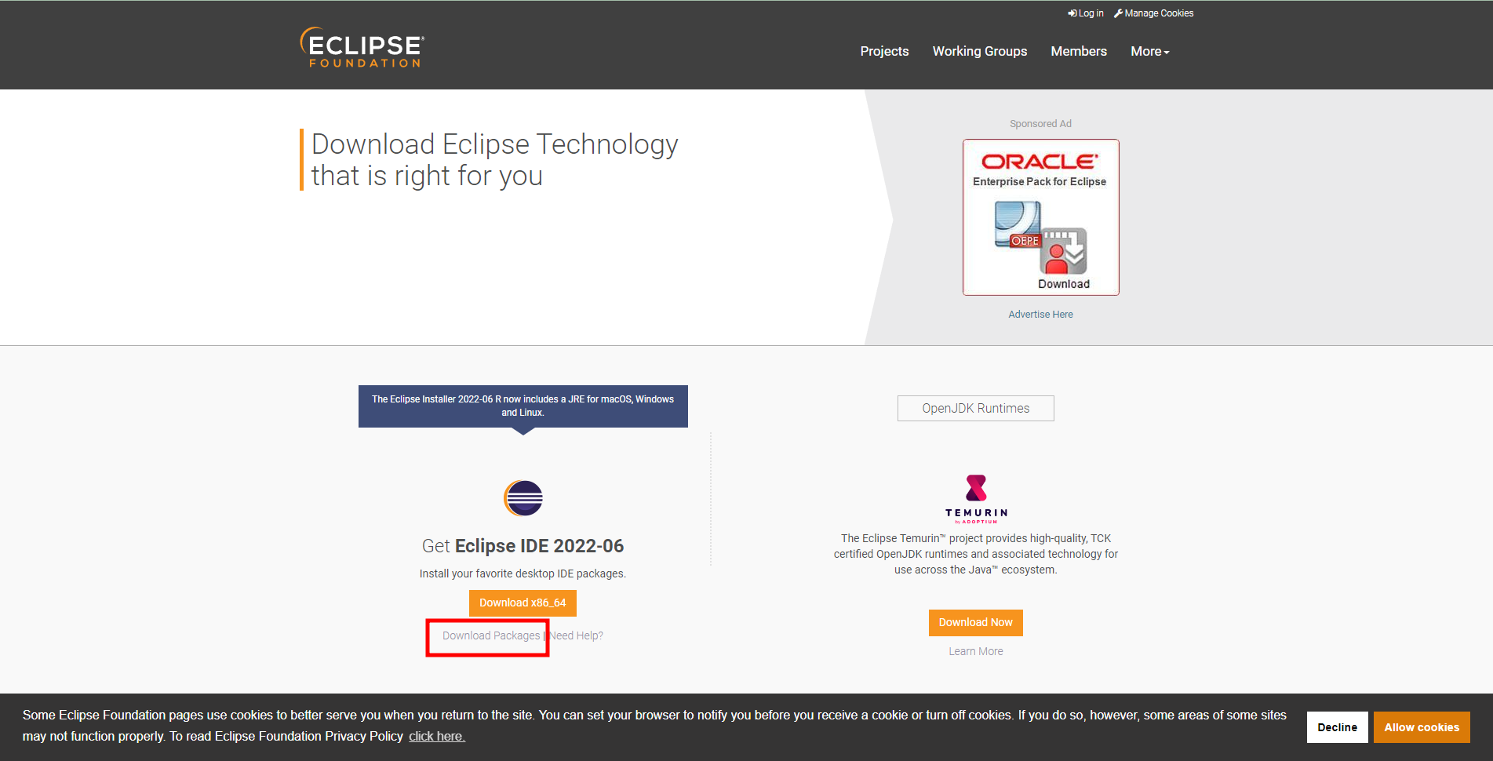Click the Eclipse IDE sphere icon

tap(523, 498)
